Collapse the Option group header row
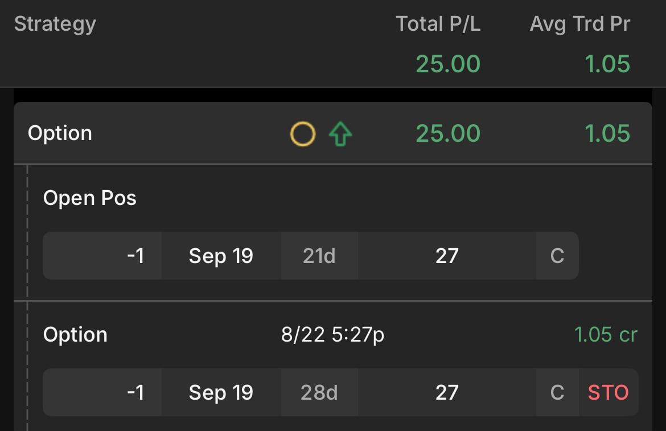The width and height of the screenshot is (666, 431). tap(333, 133)
